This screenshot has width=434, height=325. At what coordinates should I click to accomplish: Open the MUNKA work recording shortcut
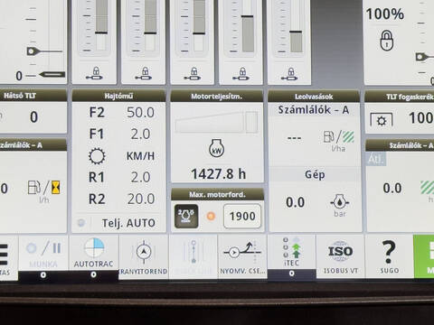tap(43, 255)
